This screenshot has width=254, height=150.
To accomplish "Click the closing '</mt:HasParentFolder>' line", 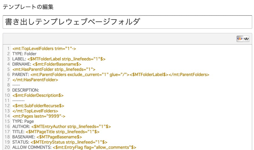I will (35, 80).
